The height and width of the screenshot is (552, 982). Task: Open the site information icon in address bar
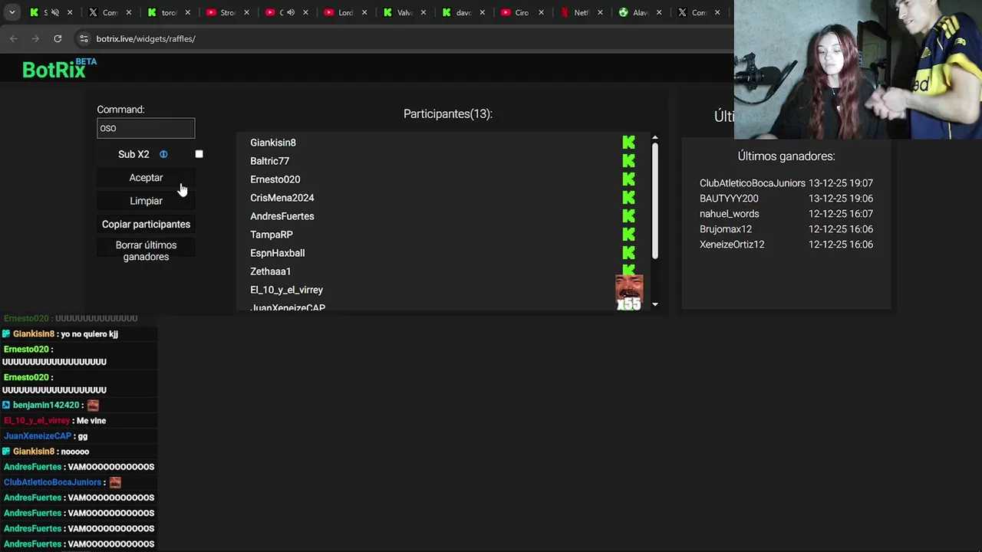point(84,38)
